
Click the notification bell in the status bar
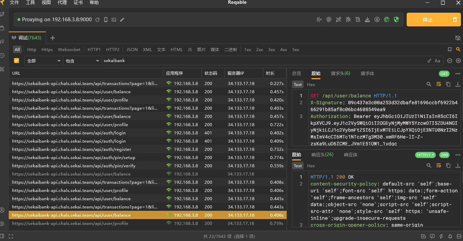click(x=450, y=236)
